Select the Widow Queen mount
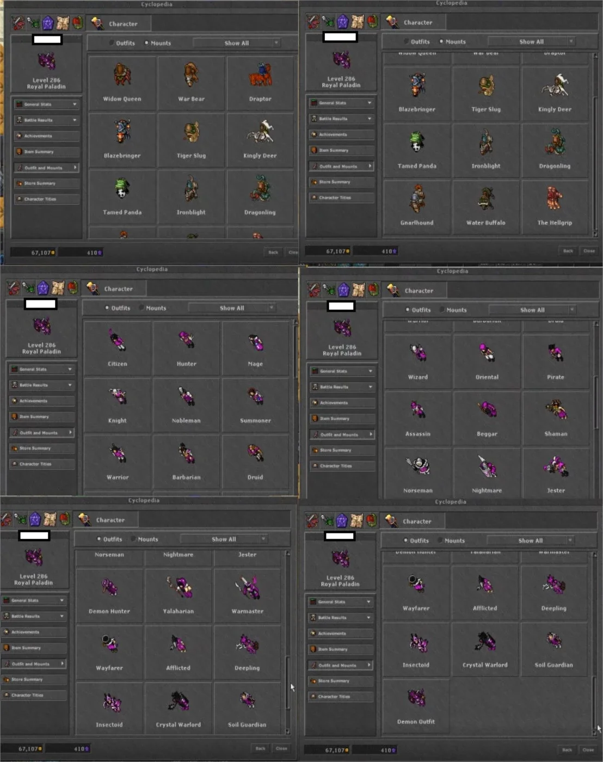Screen dimensions: 603x762 [122, 83]
